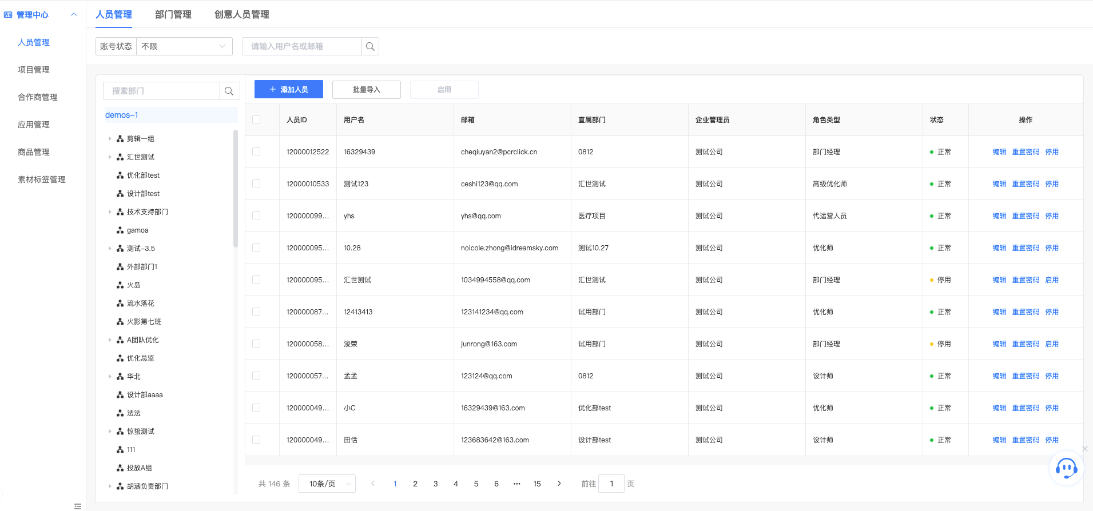Toggle the select-all checkbox in header
Screen dimensions: 1093x511
tap(256, 119)
